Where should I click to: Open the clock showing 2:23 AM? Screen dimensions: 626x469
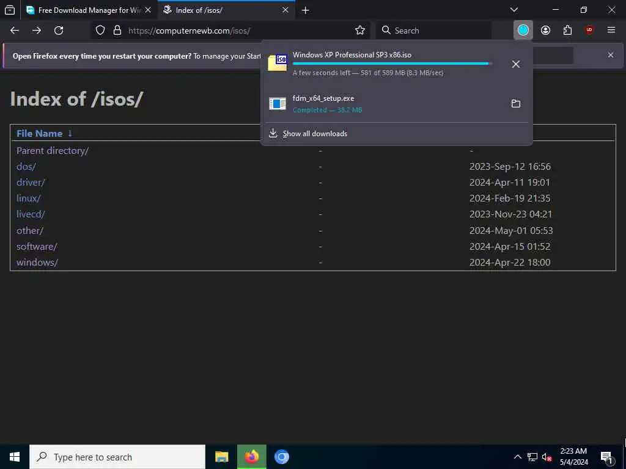coord(573,457)
